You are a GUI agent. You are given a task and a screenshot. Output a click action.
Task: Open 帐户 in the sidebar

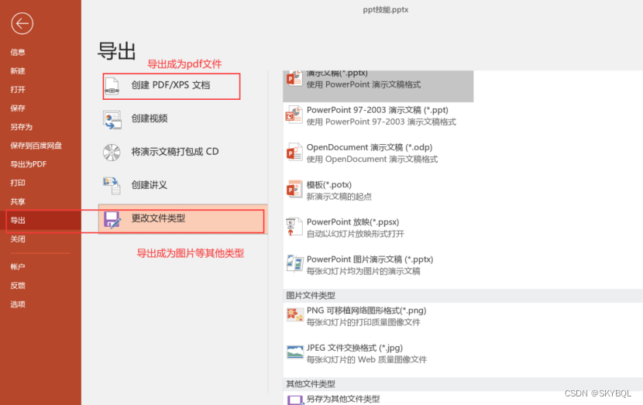coord(18,267)
